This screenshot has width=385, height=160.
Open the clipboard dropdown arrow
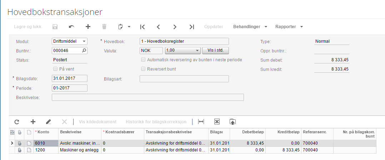click(x=129, y=27)
